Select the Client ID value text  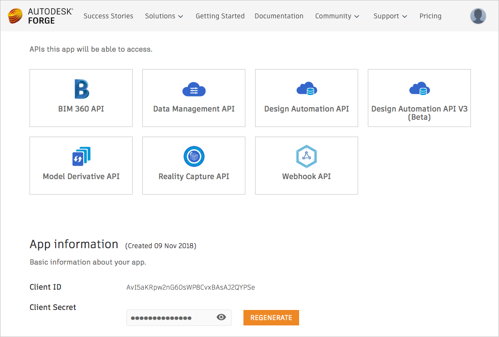(190, 287)
